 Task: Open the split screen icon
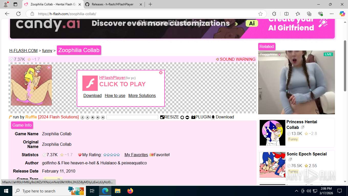[286, 14]
